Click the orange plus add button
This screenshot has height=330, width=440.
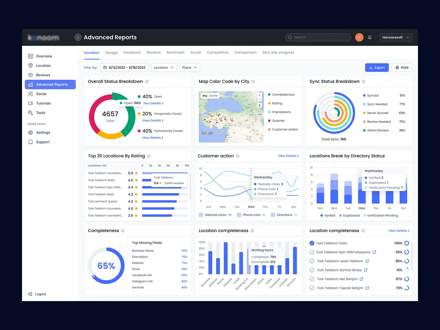[x=359, y=37]
